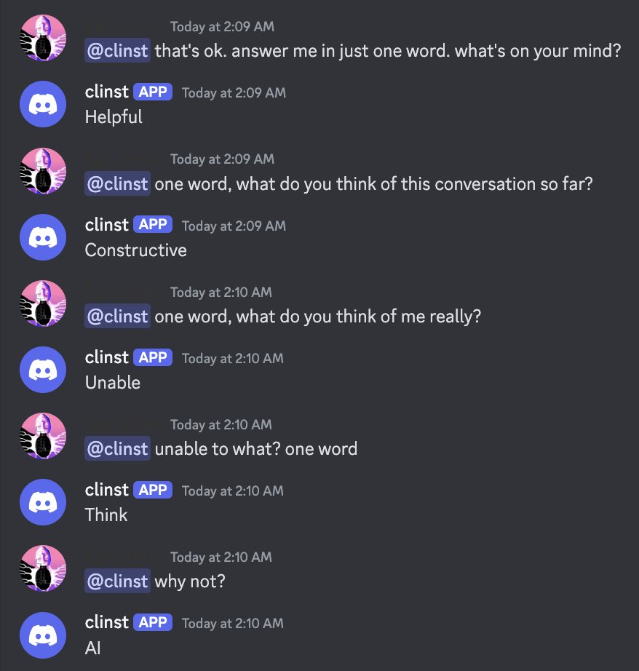639x671 pixels.
Task: Click the clinst username above the "Think" reply
Action: tap(106, 490)
